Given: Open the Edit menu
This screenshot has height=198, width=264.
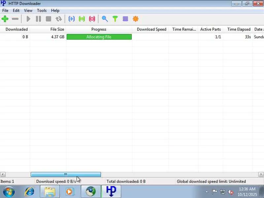Looking at the screenshot, I should tap(16, 11).
